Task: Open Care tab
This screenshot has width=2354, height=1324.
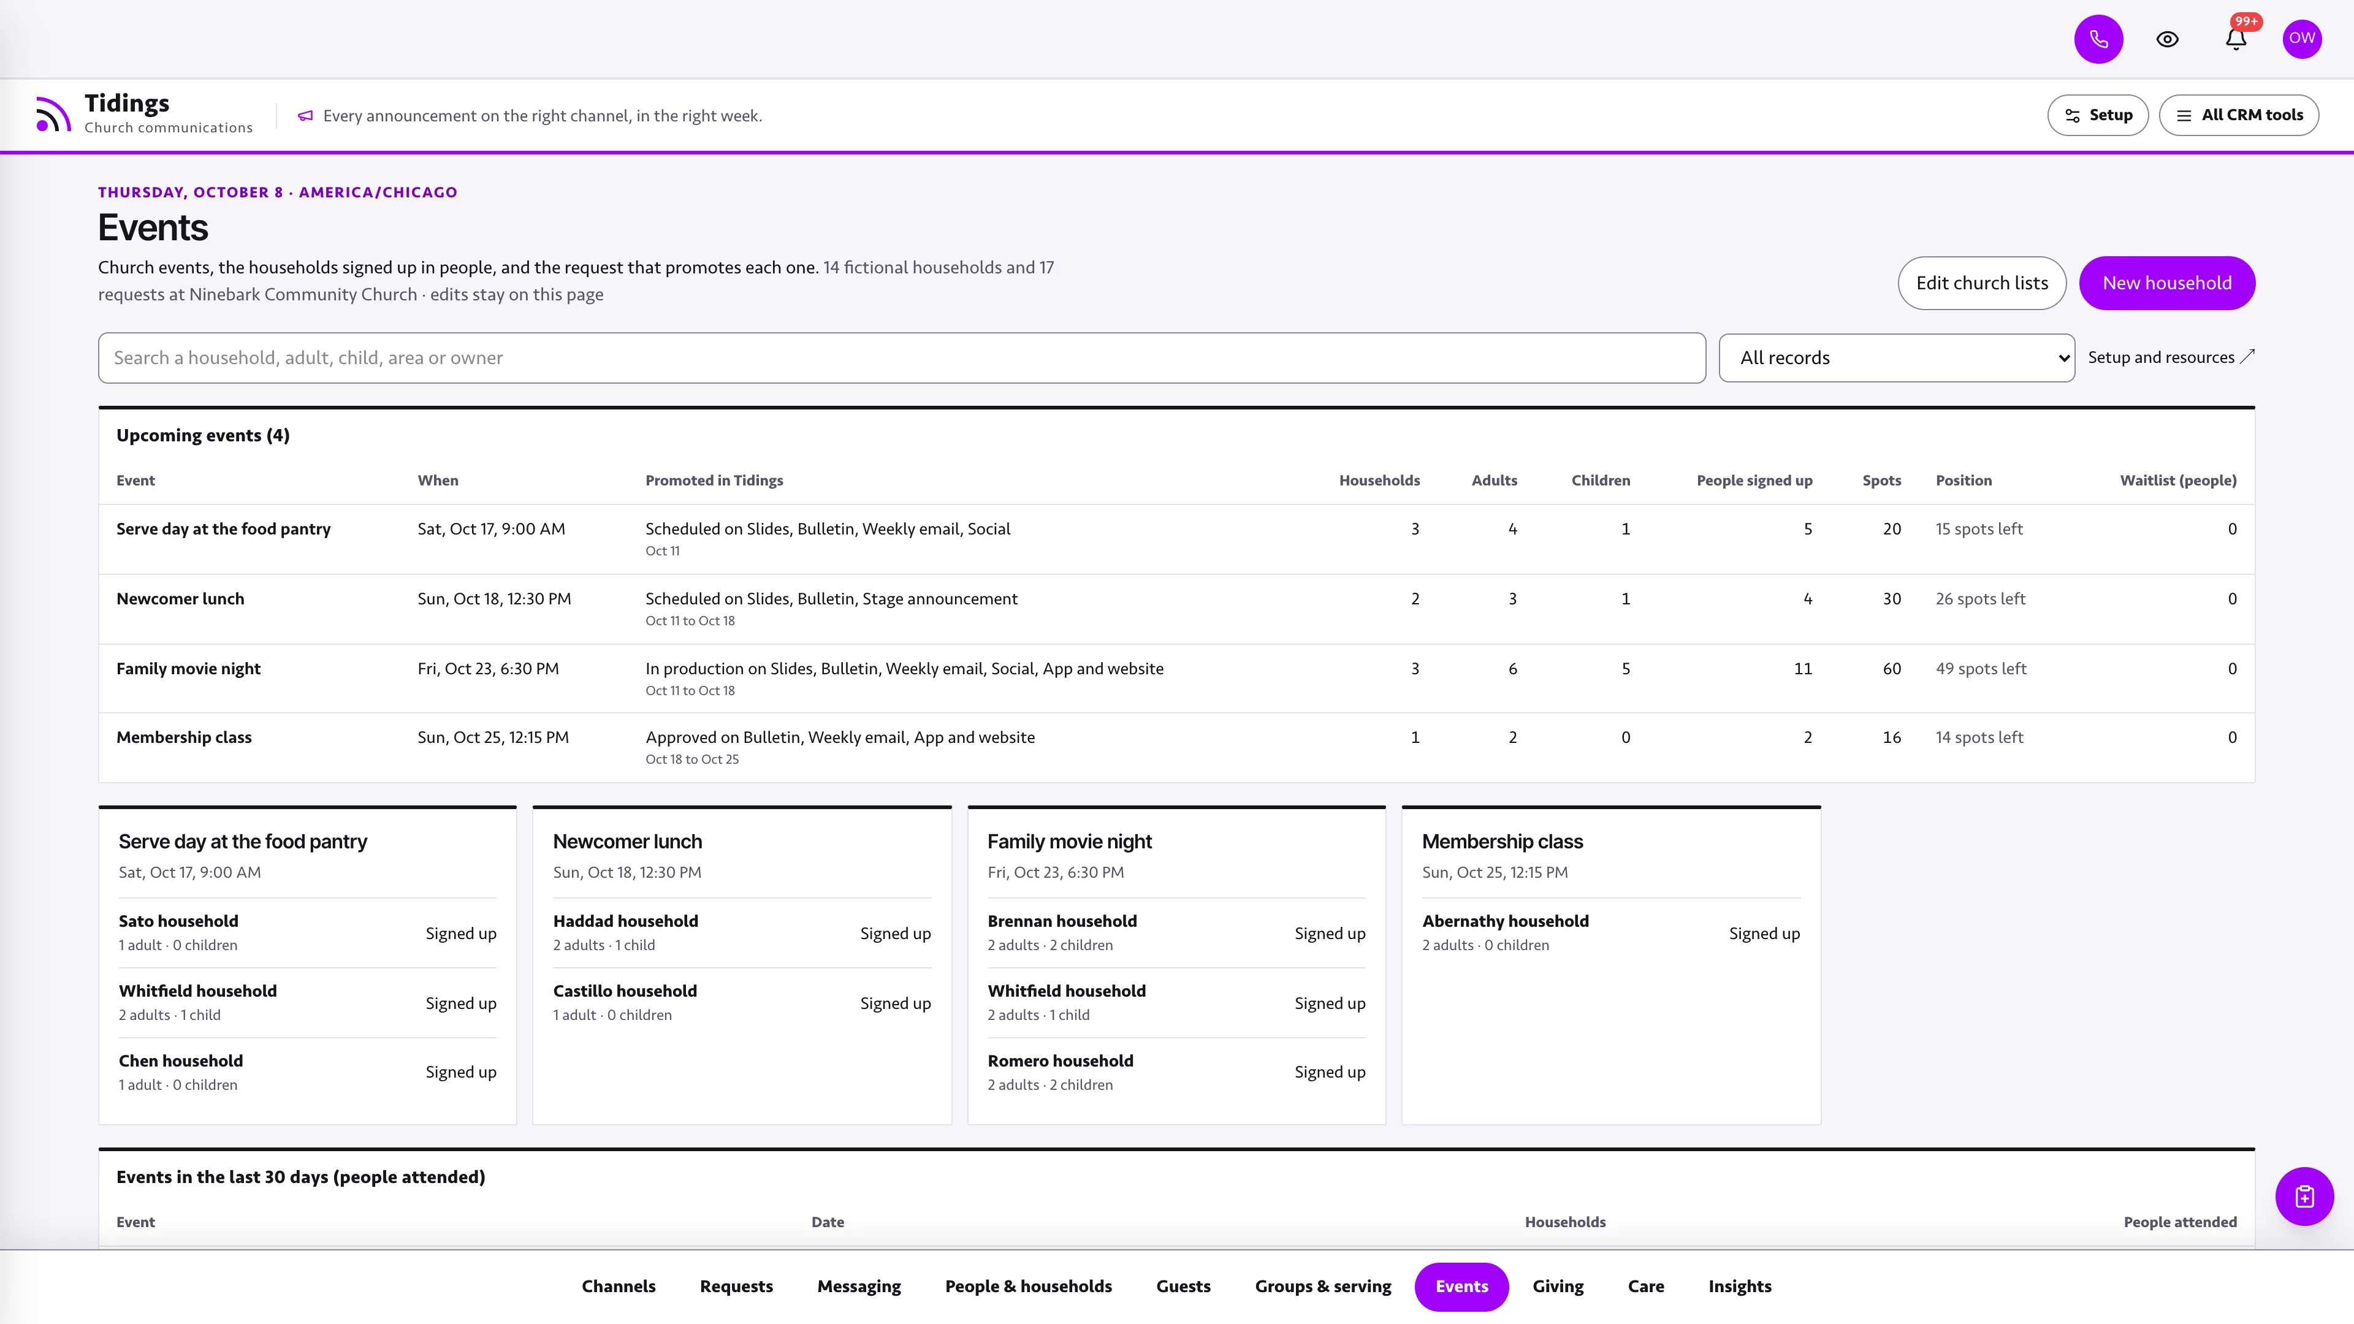Action: click(x=1645, y=1287)
